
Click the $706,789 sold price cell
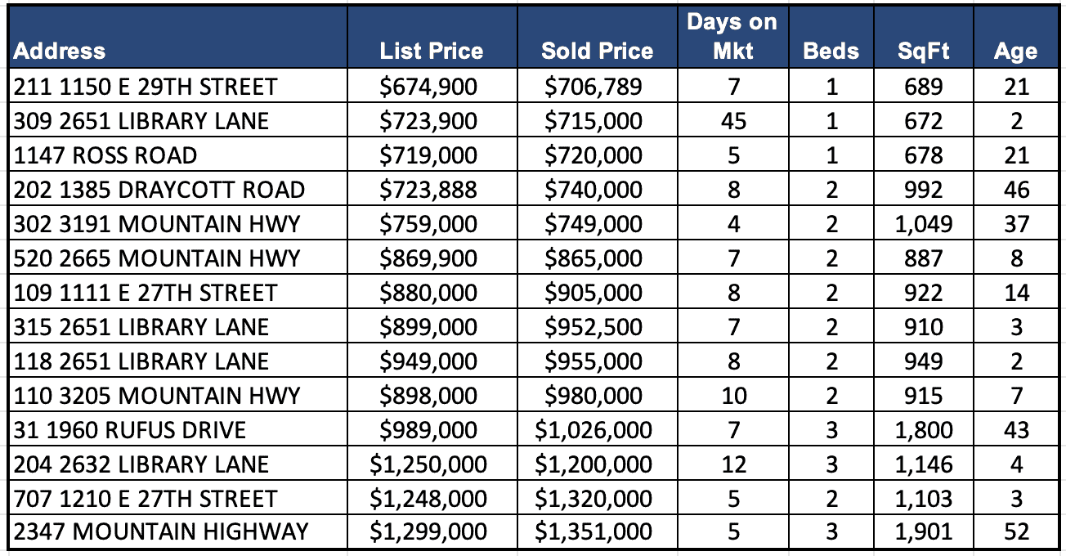593,87
